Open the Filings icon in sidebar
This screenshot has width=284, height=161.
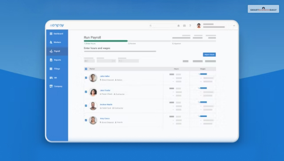coord(51,69)
